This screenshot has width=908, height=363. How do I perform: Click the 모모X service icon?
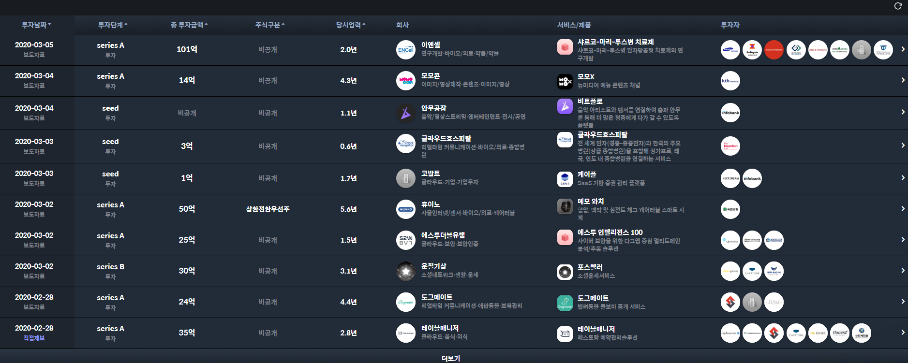[x=565, y=82]
